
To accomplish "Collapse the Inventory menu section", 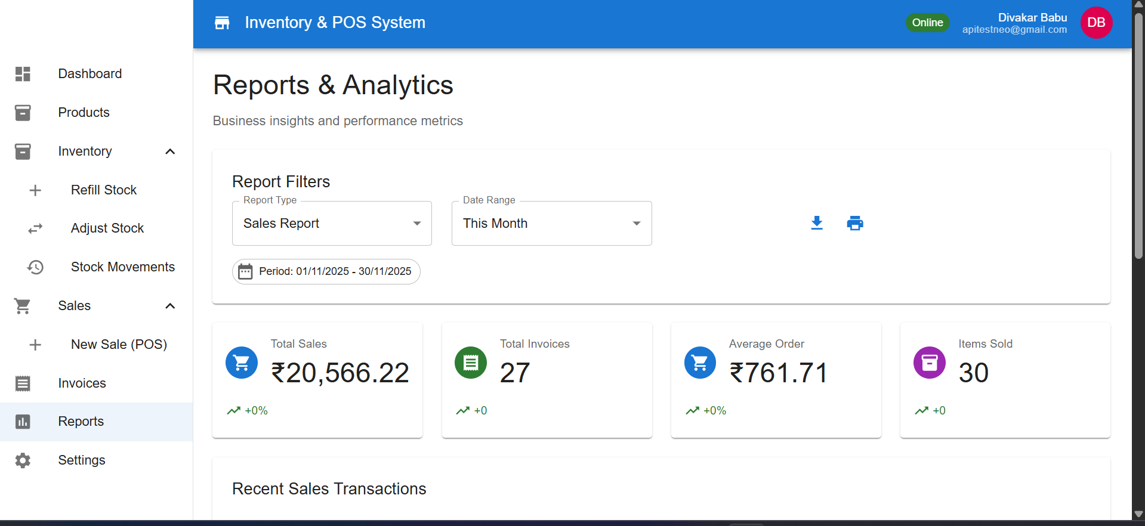I will point(170,151).
